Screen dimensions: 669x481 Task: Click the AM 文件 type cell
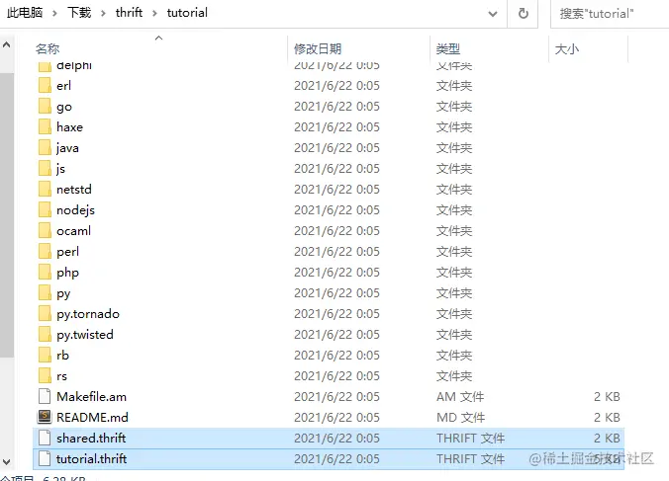click(x=460, y=397)
